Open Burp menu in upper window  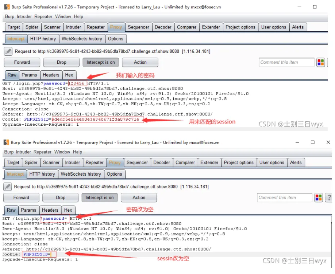[x=9, y=17]
